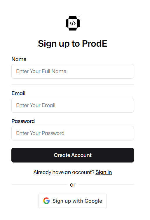
Task: Follow the Sign in link
Action: tap(104, 172)
